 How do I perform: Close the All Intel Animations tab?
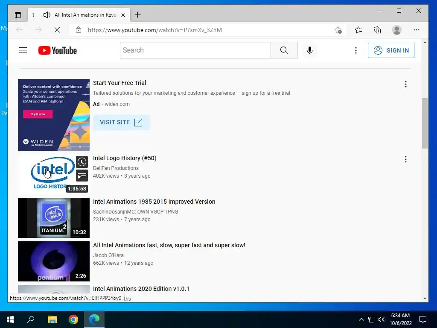(123, 15)
